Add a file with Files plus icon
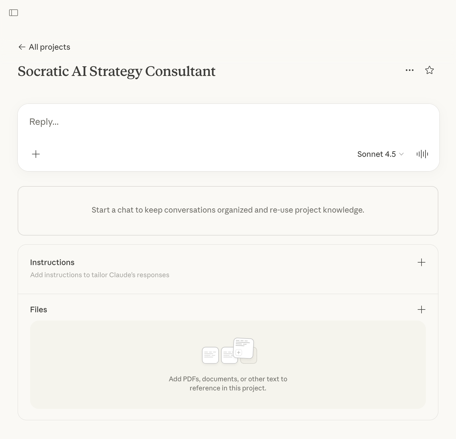Image resolution: width=456 pixels, height=439 pixels. [421, 310]
